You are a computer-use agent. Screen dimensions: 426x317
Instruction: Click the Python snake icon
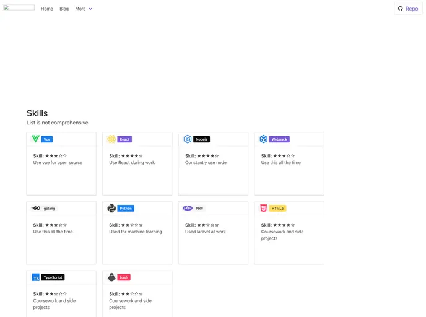pos(111,208)
